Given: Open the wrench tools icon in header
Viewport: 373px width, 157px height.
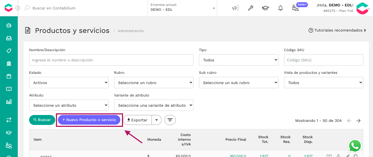Looking at the screenshot, I should [251, 8].
